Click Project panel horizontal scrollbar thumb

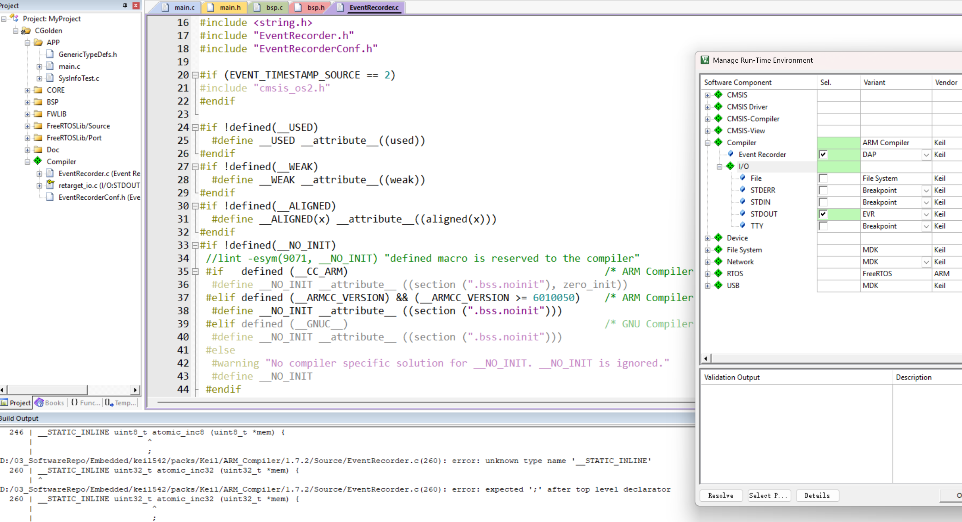pos(47,390)
